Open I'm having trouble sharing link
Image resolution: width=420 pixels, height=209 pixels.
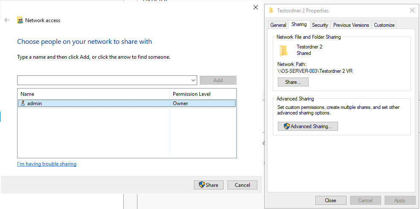click(x=47, y=164)
